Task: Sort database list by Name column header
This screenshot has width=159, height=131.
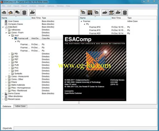Action: click(x=16, y=18)
